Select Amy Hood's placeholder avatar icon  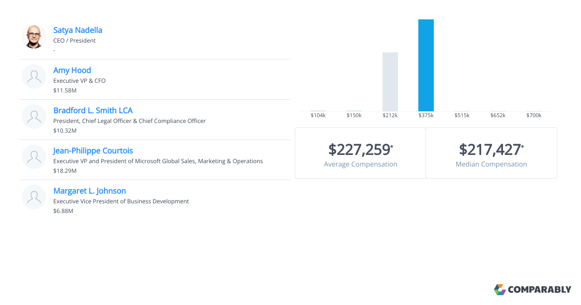(x=34, y=76)
